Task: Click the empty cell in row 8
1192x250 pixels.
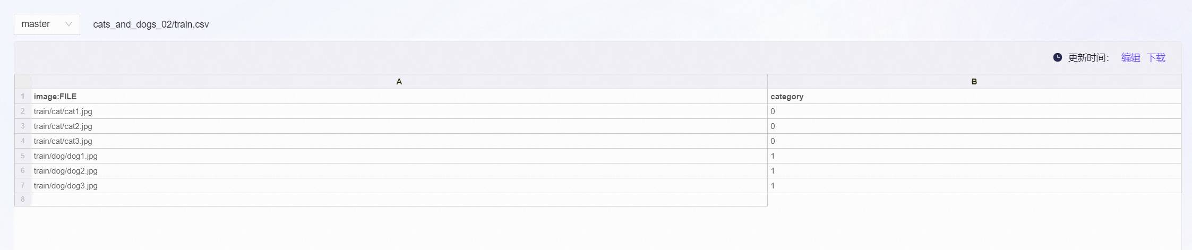Action: [x=399, y=200]
